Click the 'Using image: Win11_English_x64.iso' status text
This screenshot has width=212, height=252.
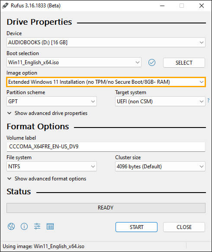coord(43,246)
